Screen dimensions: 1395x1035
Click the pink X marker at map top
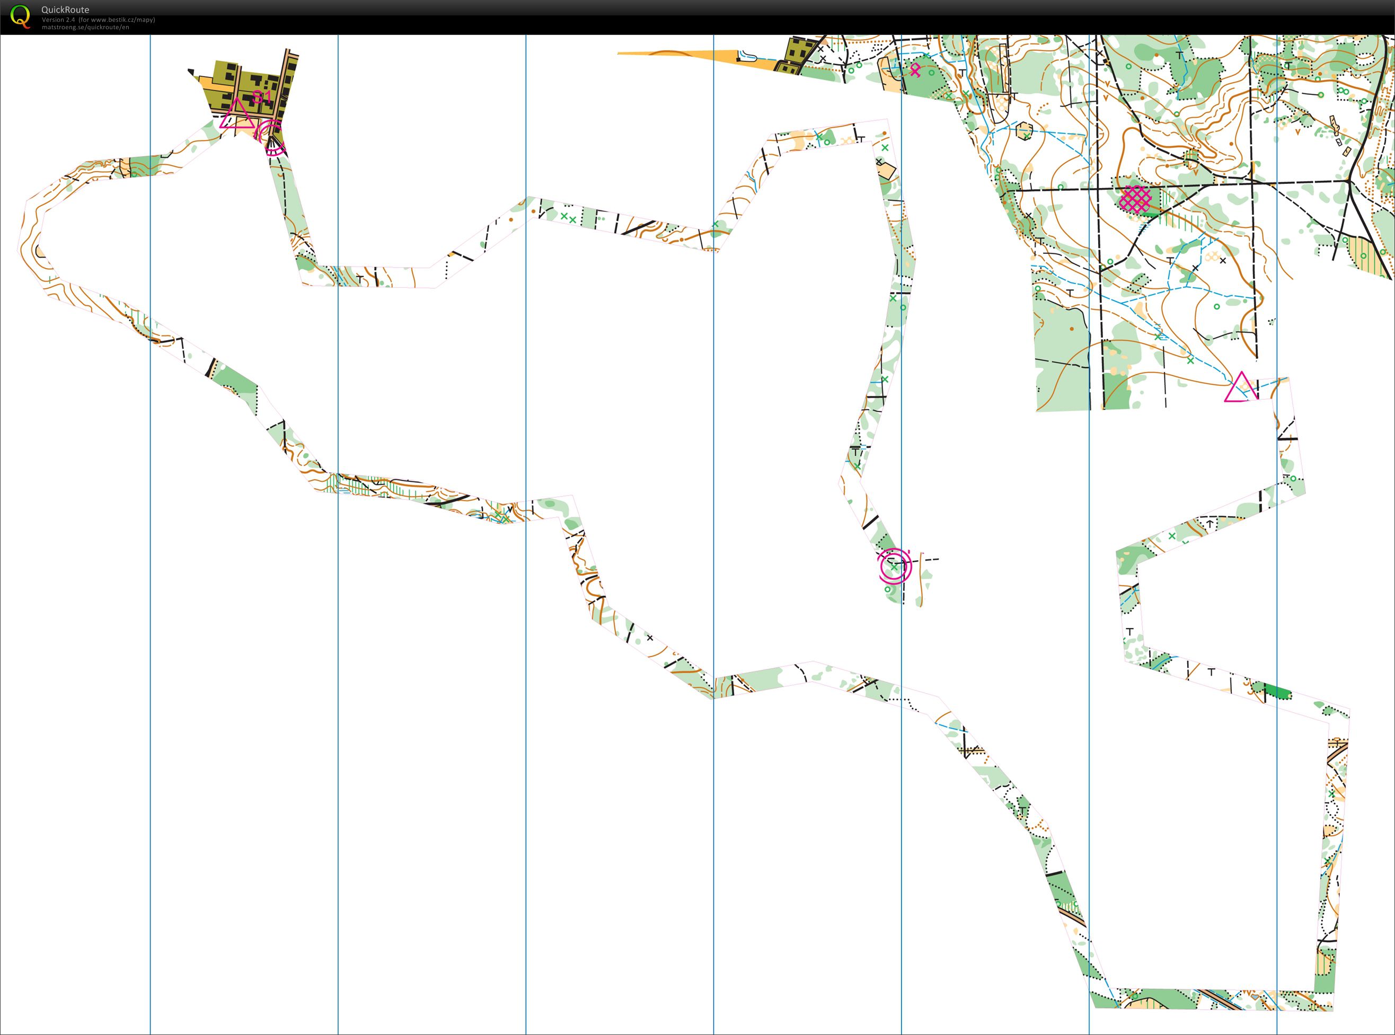[915, 70]
